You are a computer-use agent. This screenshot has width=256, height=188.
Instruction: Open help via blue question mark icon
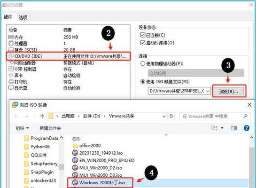[247, 128]
